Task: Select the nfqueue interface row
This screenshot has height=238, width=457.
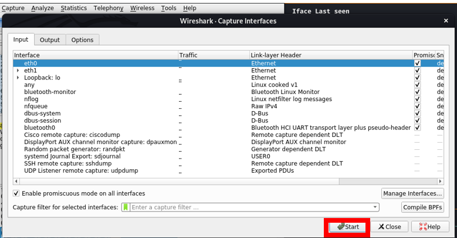Action: [x=228, y=106]
